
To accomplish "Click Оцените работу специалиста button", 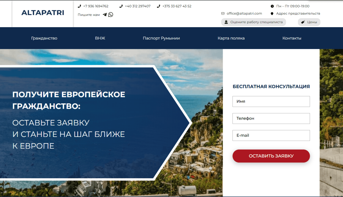I will coord(254,22).
